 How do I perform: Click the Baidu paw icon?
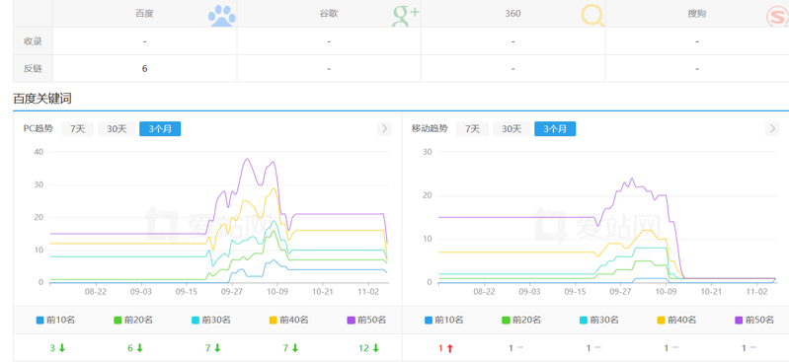click(222, 16)
